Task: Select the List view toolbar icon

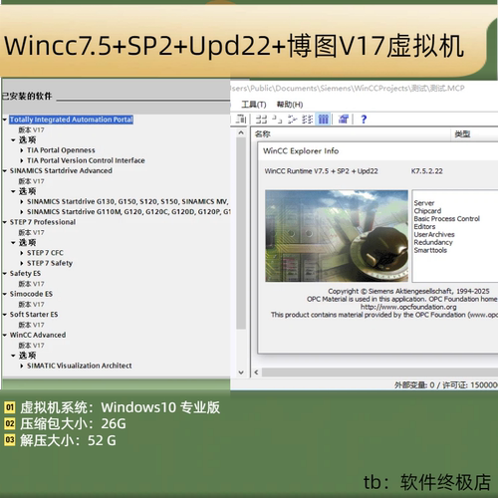Action: (x=292, y=120)
